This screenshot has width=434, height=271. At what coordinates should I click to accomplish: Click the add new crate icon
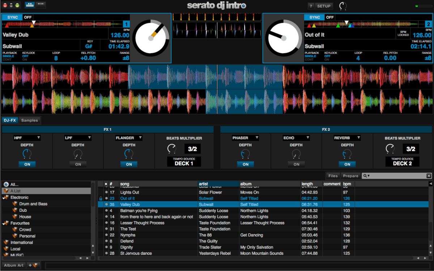pos(33,265)
